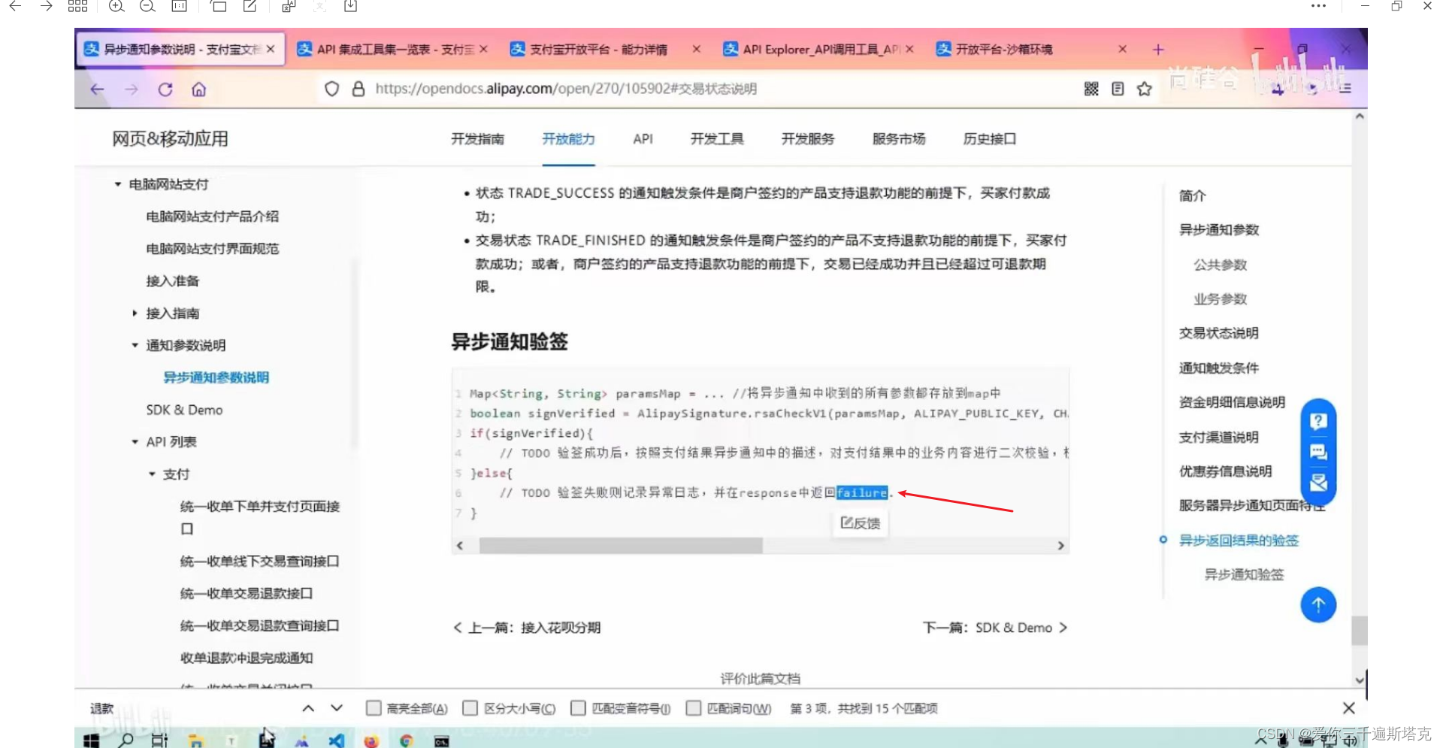Zoom in with the magnifier plus icon
This screenshot has height=748, width=1443.
tap(116, 6)
